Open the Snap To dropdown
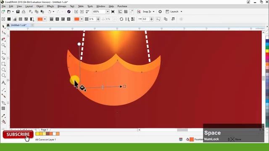 point(153,12)
